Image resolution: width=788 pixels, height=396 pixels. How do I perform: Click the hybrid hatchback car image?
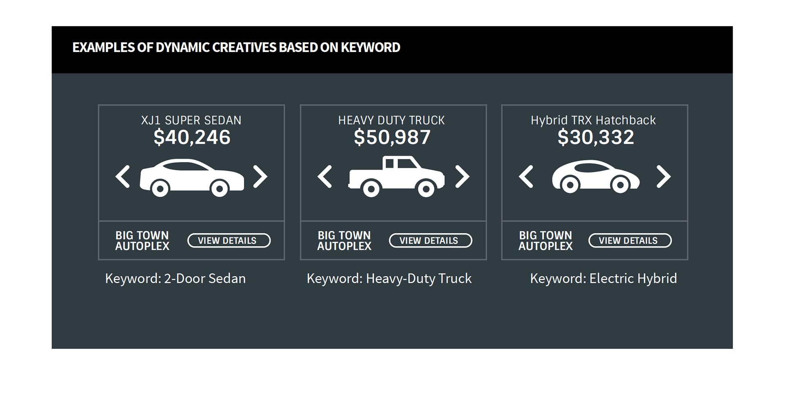(596, 177)
